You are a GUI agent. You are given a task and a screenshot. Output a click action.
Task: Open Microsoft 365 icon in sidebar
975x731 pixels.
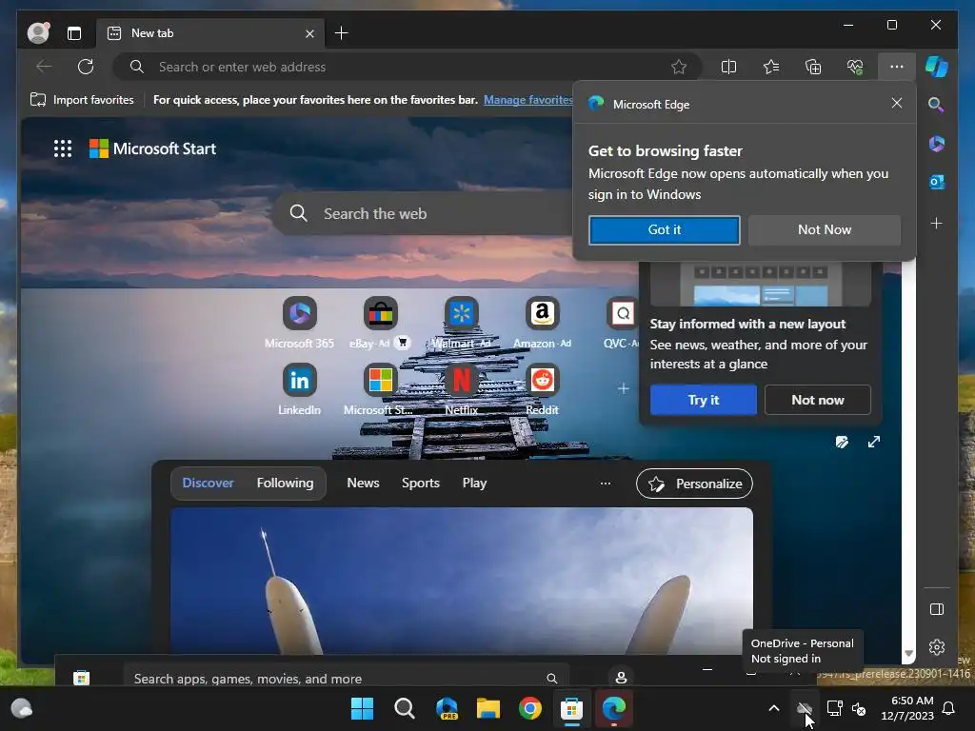pos(937,144)
